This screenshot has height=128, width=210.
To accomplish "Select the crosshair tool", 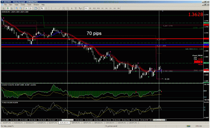I will click(46, 8).
